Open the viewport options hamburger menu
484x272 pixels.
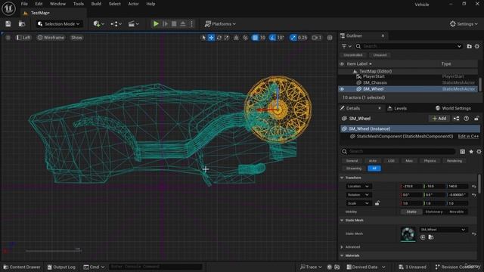coord(8,38)
